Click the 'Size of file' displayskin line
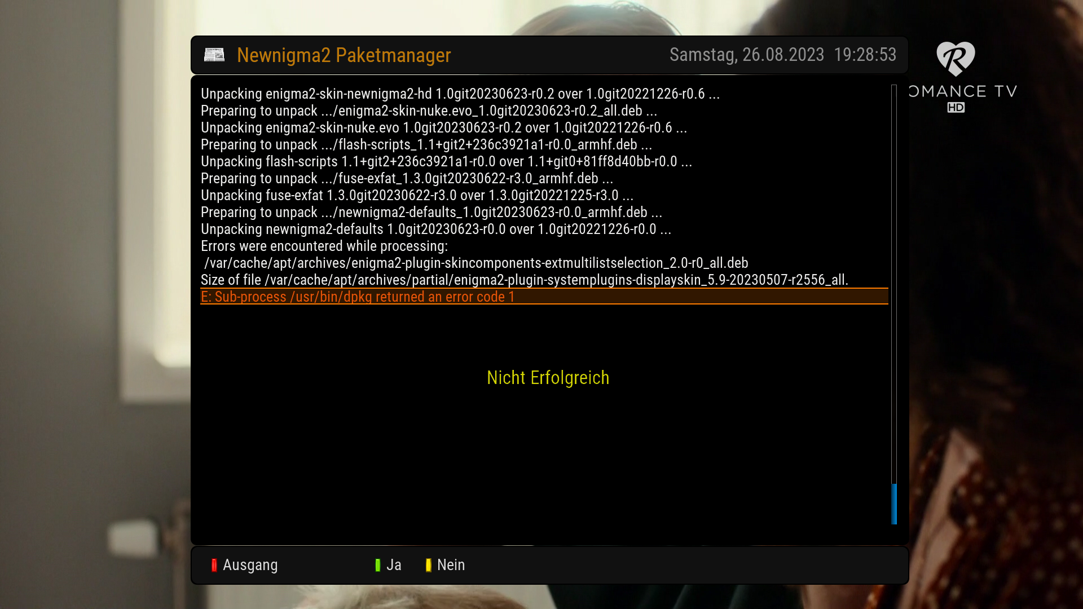The width and height of the screenshot is (1083, 609). click(x=525, y=280)
